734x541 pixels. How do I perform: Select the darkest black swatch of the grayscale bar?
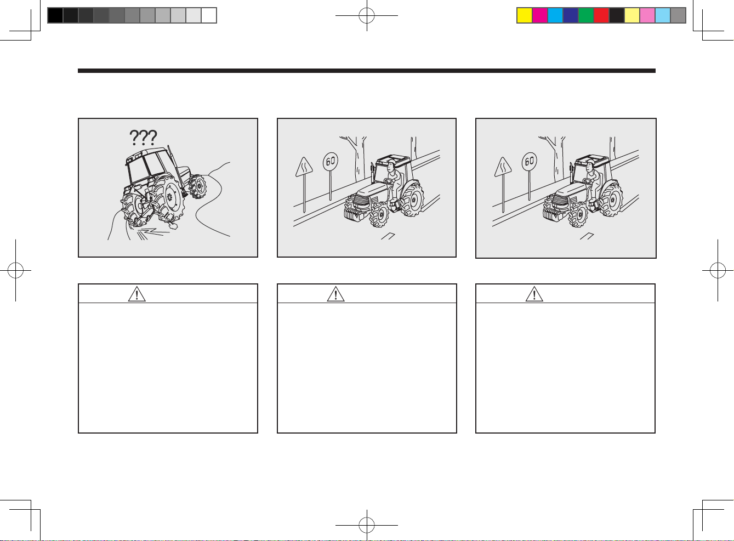click(x=55, y=15)
